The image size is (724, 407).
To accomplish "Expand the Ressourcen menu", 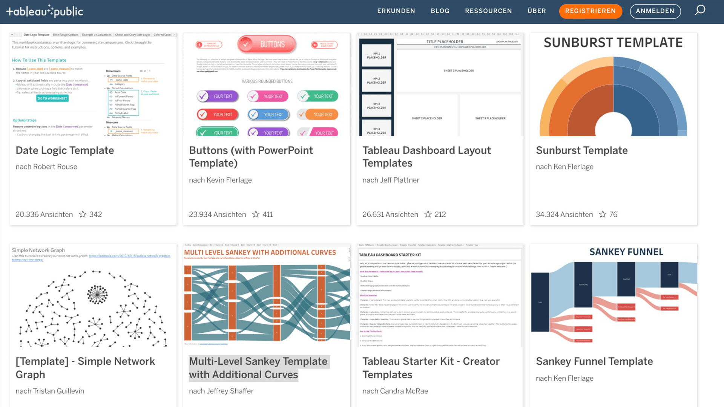I will pyautogui.click(x=488, y=11).
